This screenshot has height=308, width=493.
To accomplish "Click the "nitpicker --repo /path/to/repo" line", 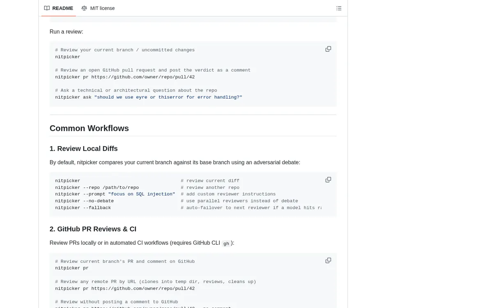I will (97, 188).
